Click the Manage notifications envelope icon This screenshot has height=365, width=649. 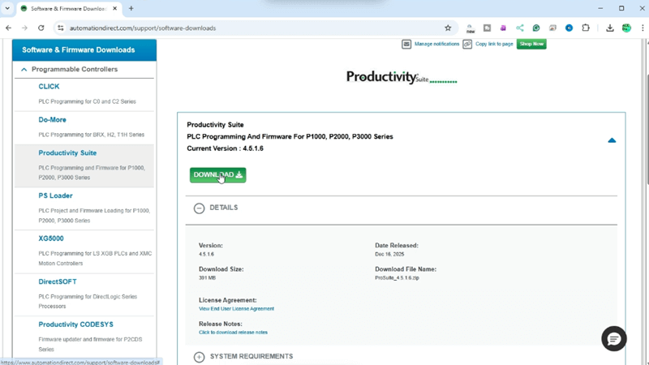406,44
